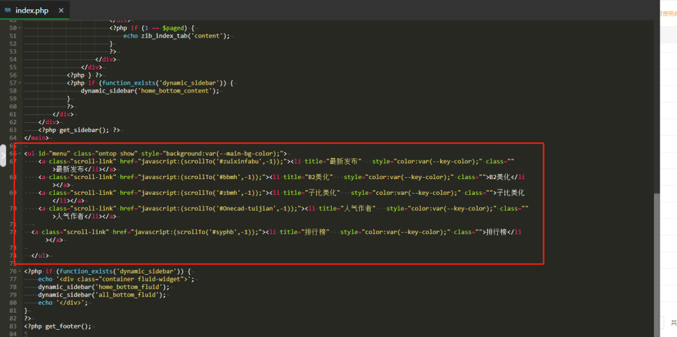Collapse the code fold at line 57
Image resolution: width=677 pixels, height=337 pixels.
[20, 83]
